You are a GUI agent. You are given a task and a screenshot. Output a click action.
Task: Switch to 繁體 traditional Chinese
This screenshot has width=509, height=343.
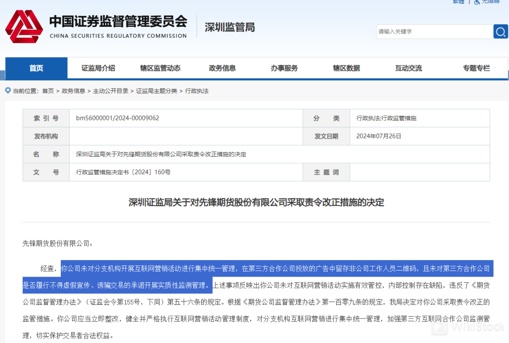(x=458, y=2)
